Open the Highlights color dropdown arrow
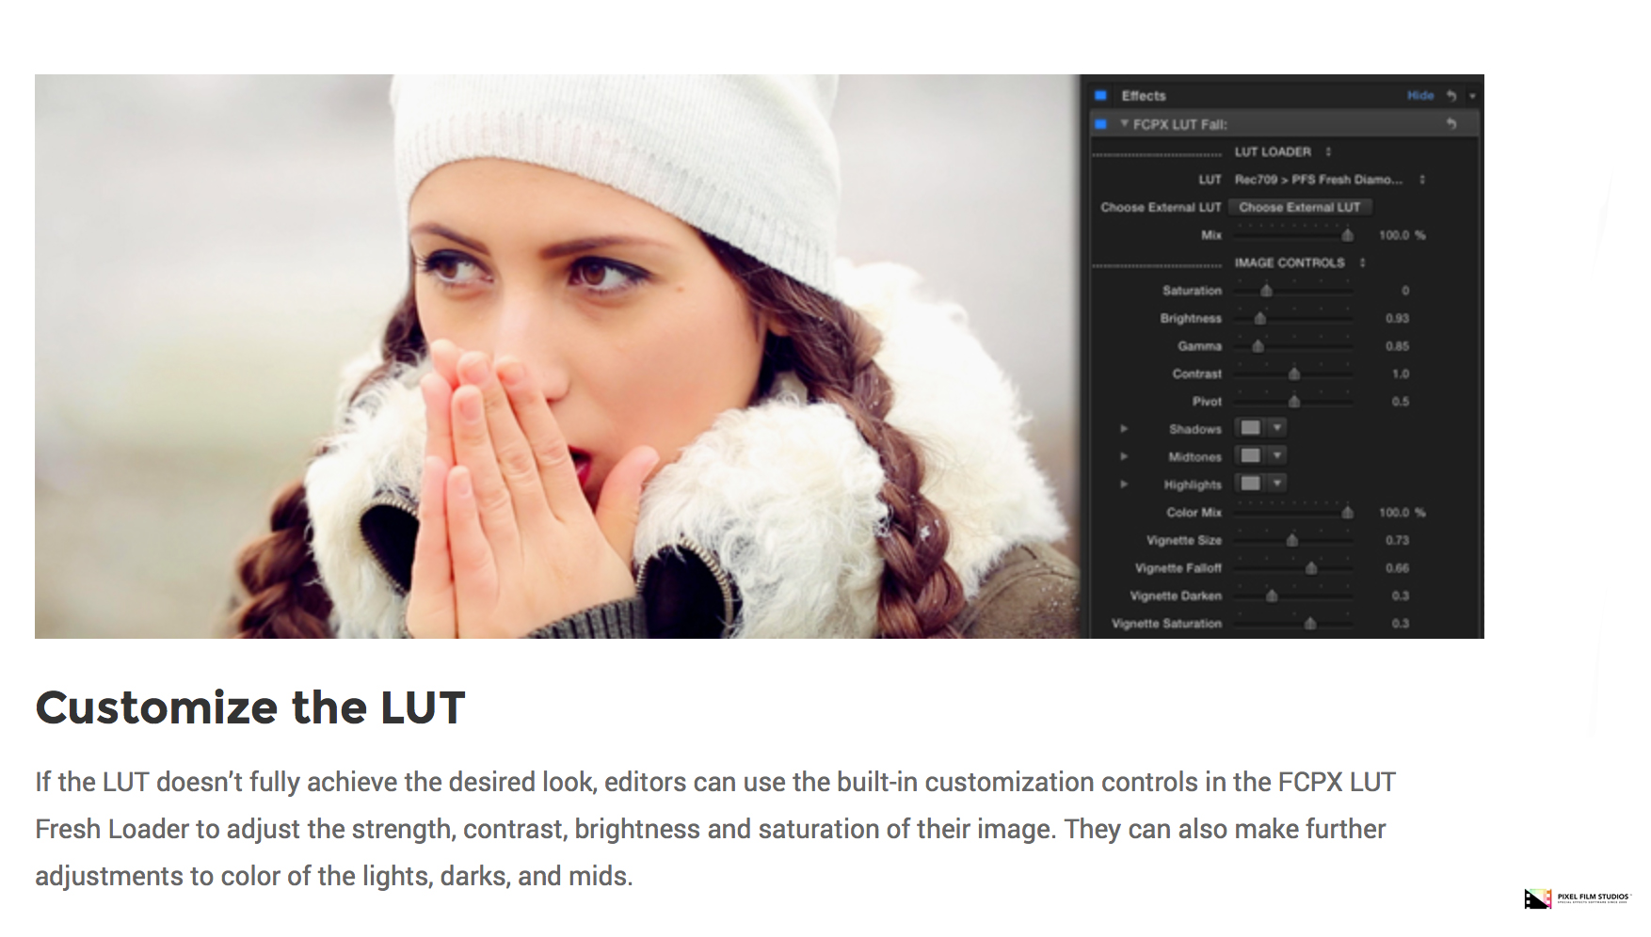 tap(1277, 484)
